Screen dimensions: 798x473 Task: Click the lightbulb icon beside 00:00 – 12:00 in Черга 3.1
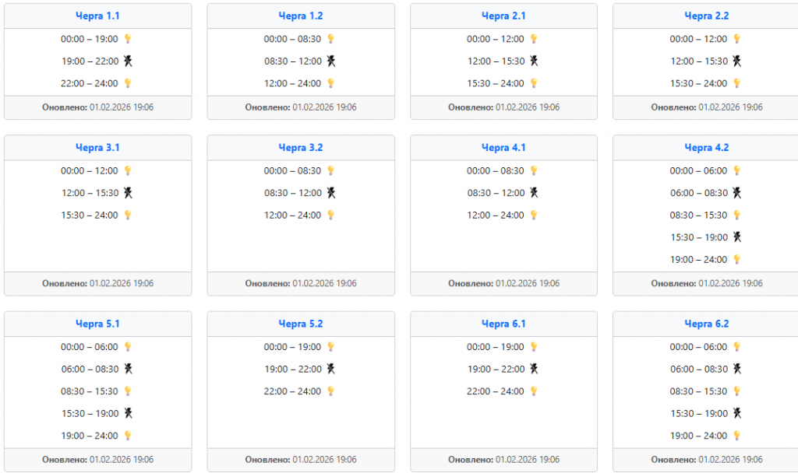click(128, 170)
